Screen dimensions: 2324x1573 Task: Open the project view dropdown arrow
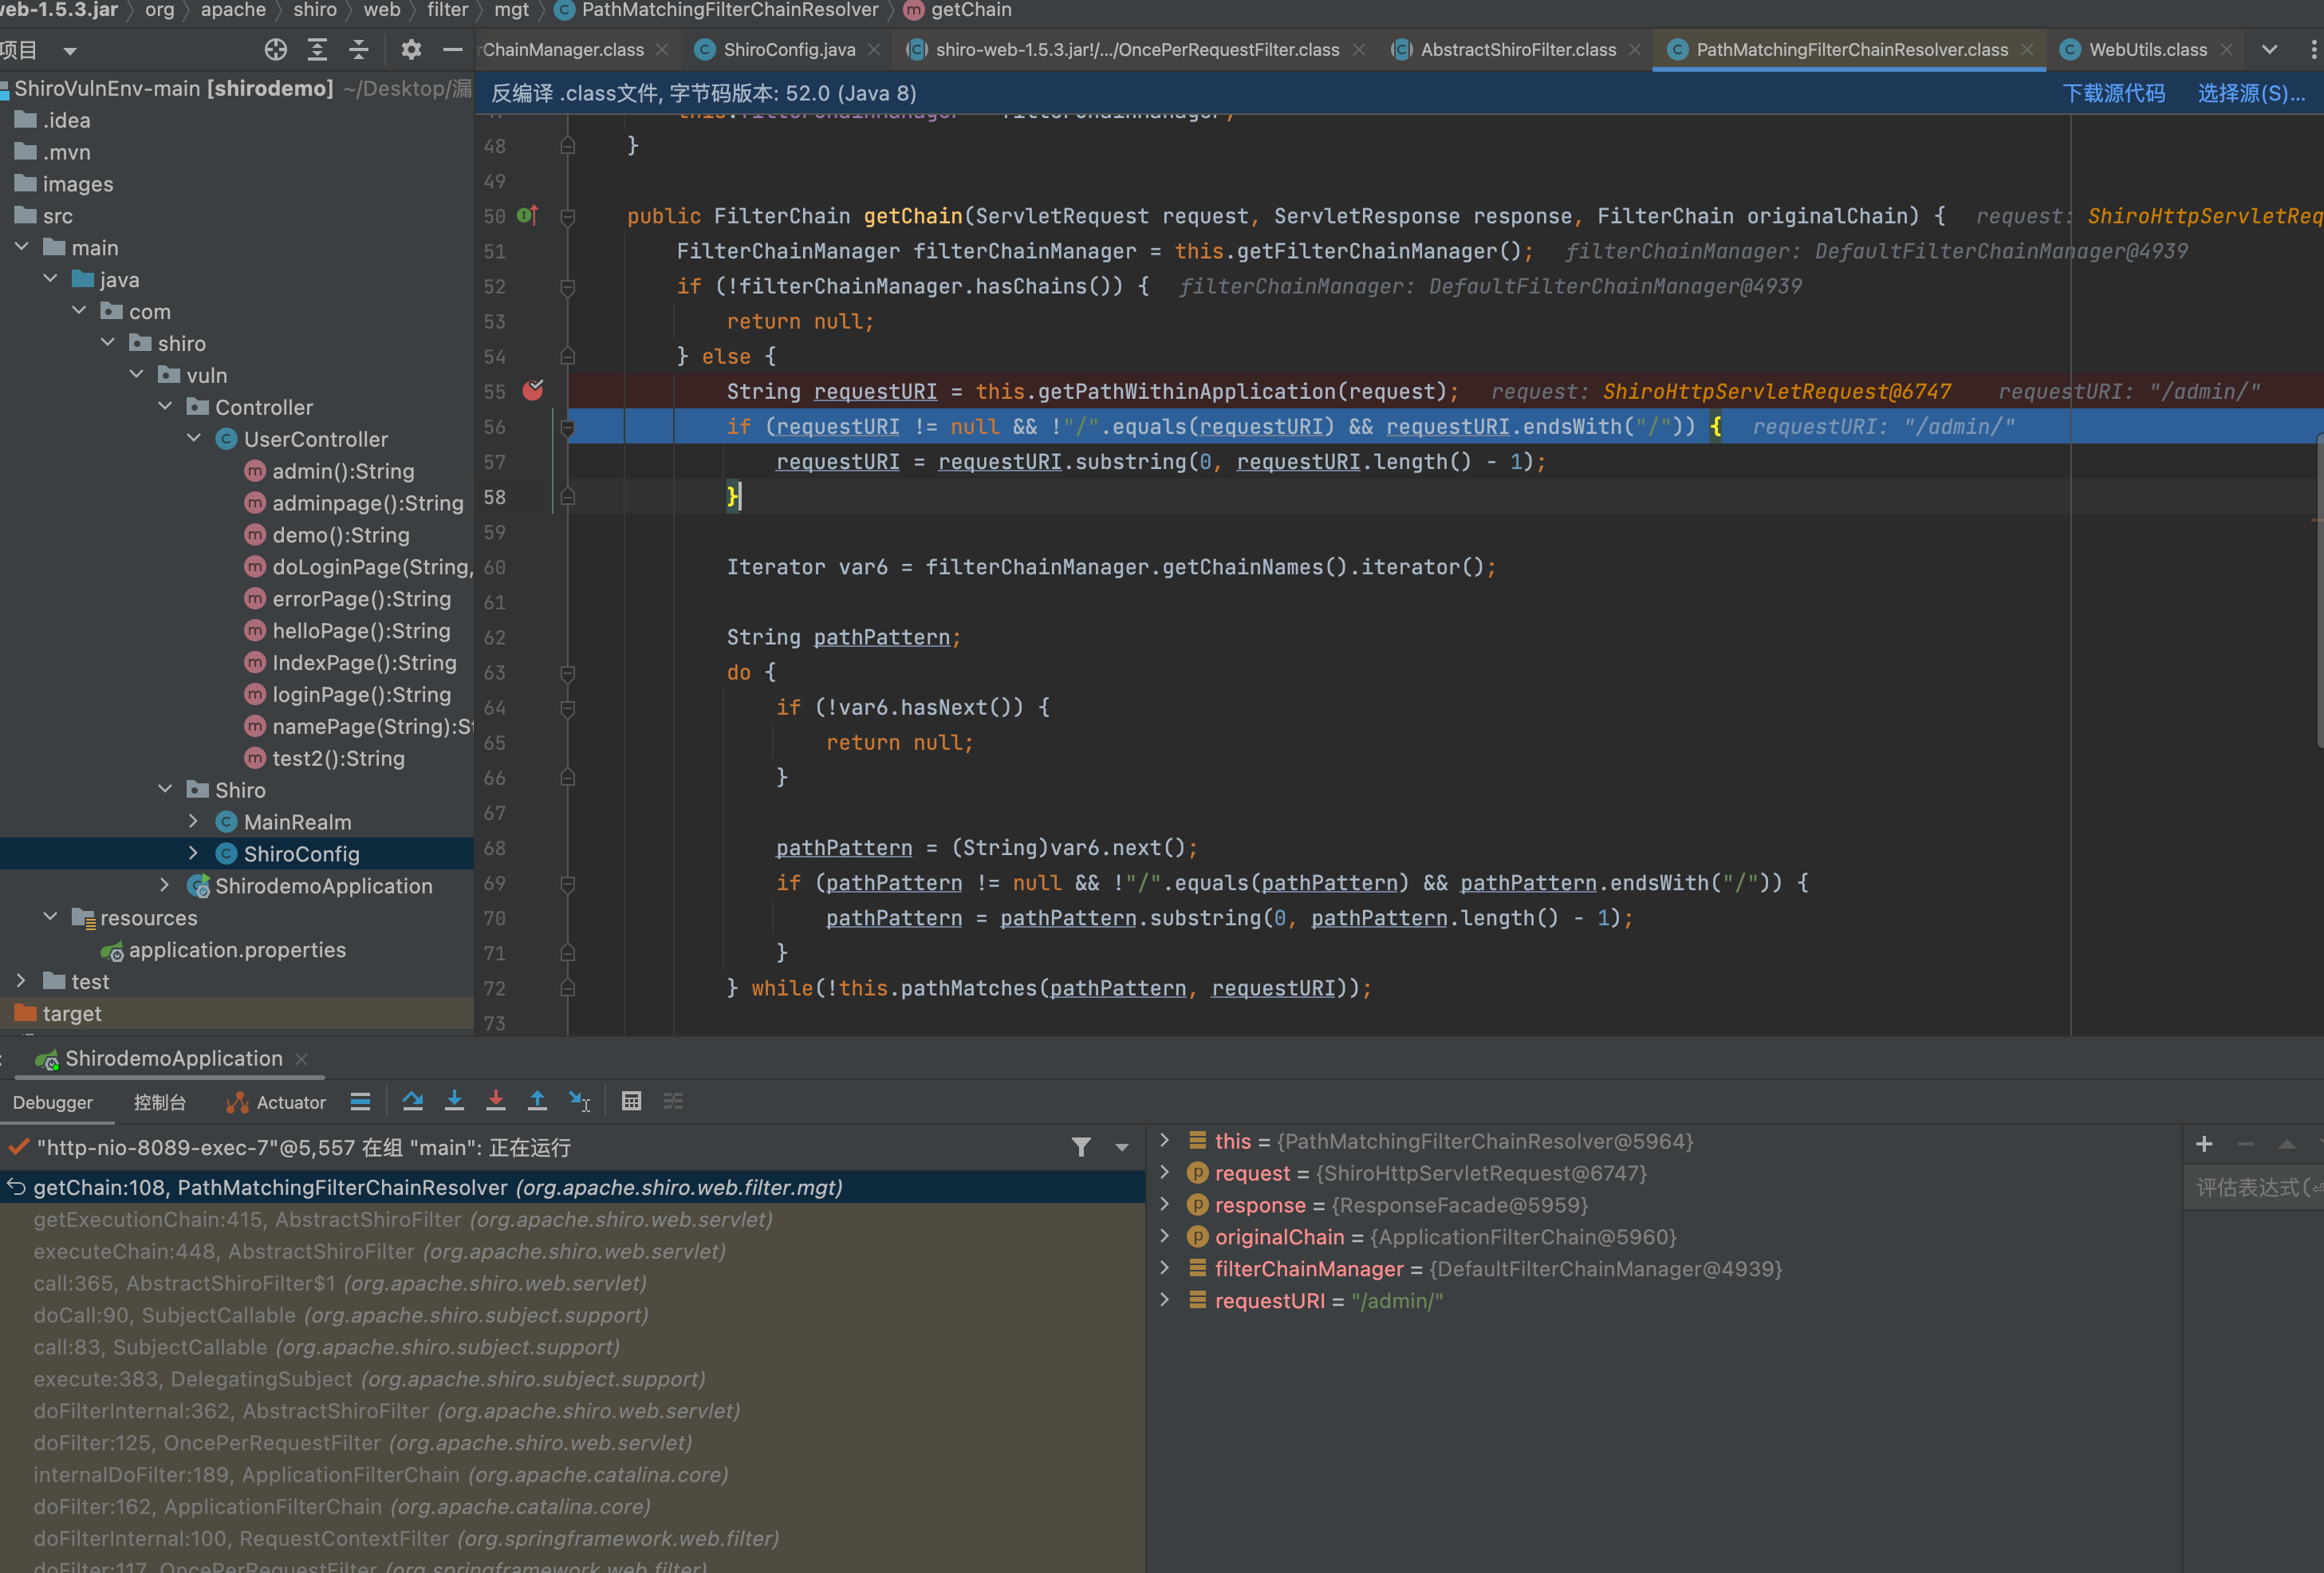[x=69, y=50]
